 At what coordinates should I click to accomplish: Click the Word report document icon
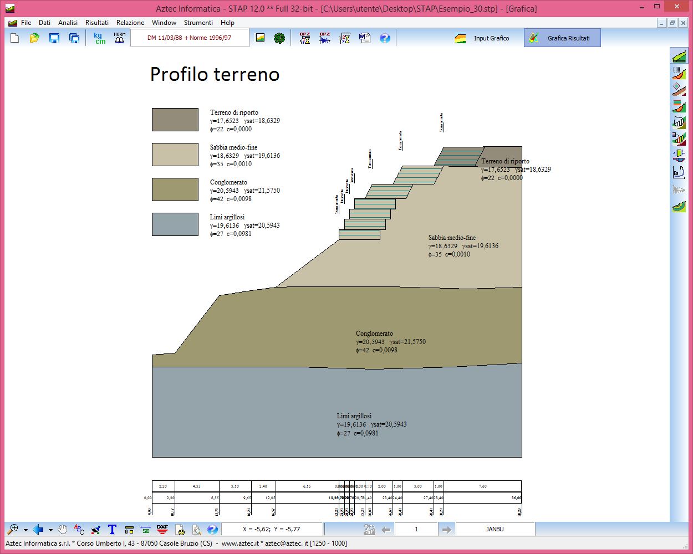pos(365,38)
